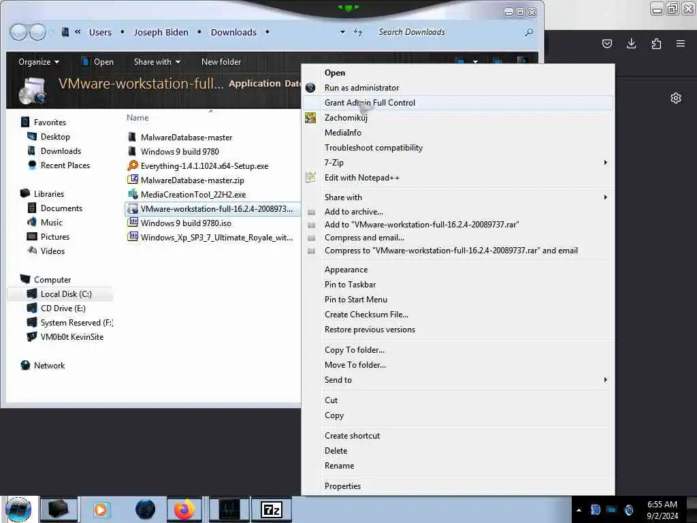Click the Explorer forward navigation button
Screen dimensions: 697x523
tap(37, 32)
